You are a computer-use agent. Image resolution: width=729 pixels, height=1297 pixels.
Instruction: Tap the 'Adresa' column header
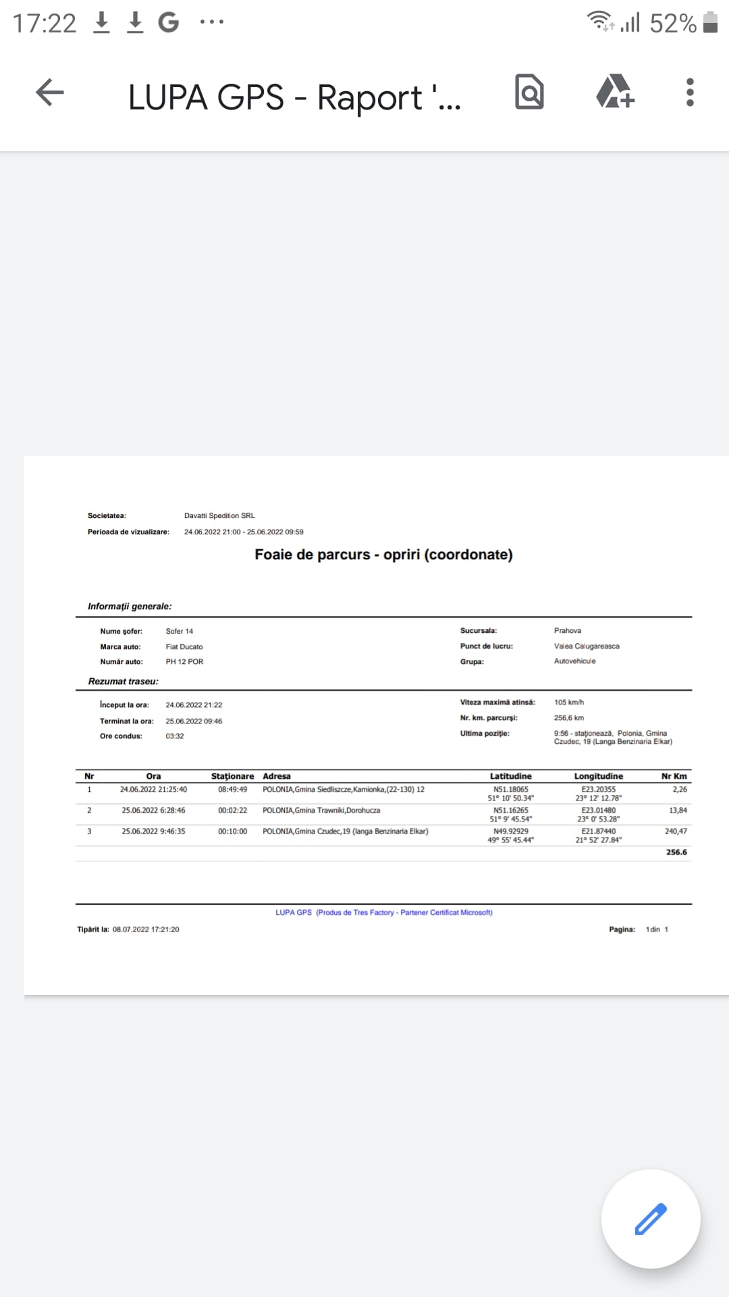pos(277,776)
